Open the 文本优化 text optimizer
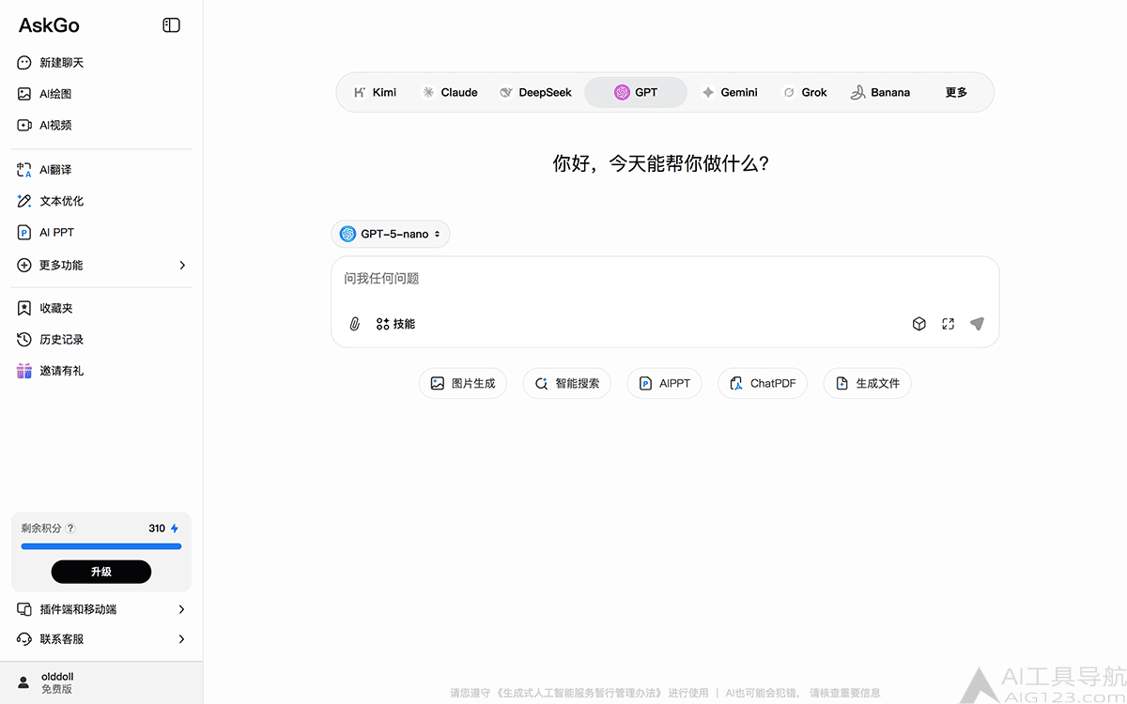Screen dimensions: 1127x704 click(100, 201)
